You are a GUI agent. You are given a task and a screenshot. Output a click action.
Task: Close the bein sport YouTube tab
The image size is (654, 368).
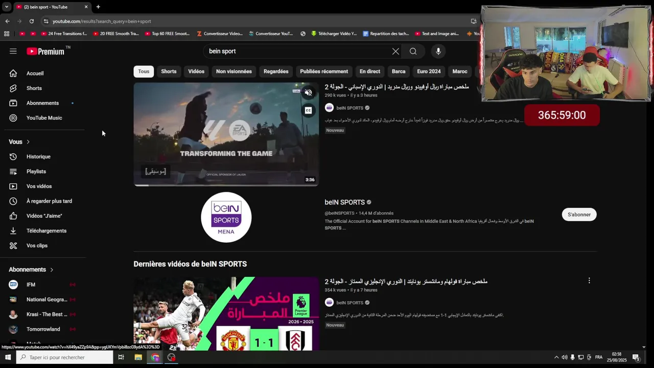pos(86,7)
